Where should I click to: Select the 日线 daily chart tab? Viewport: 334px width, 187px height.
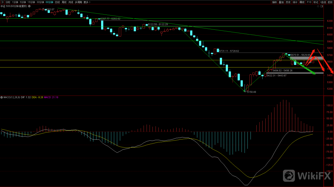click(x=58, y=2)
